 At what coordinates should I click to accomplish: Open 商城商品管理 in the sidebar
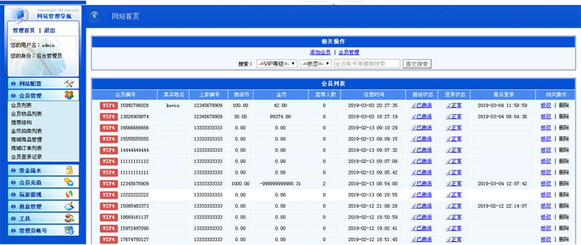coord(27,140)
